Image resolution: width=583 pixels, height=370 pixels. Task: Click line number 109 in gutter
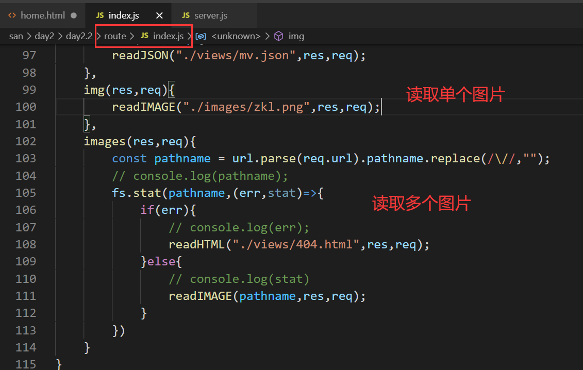click(26, 261)
